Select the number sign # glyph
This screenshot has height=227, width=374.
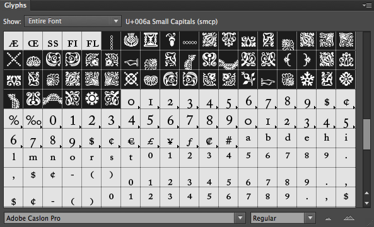click(228, 138)
